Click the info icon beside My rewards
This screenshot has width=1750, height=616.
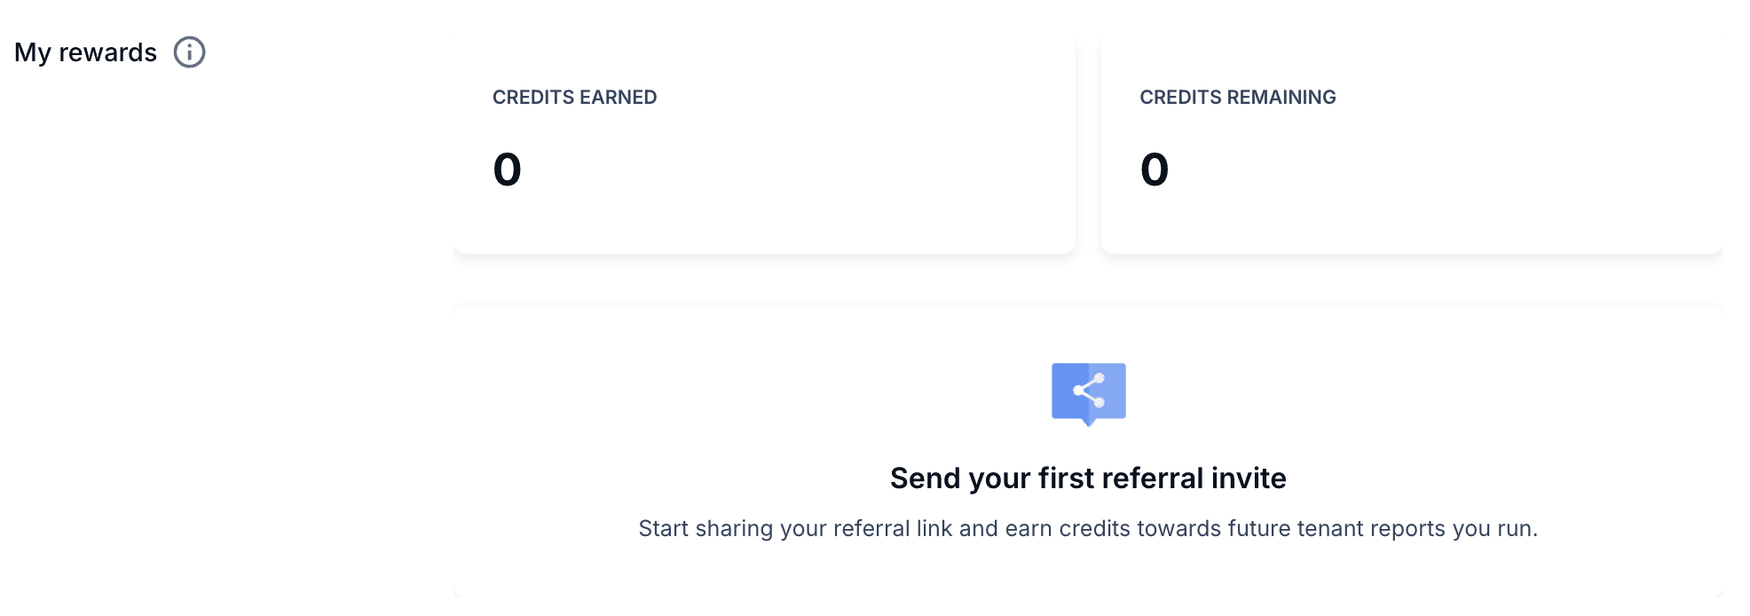click(189, 52)
